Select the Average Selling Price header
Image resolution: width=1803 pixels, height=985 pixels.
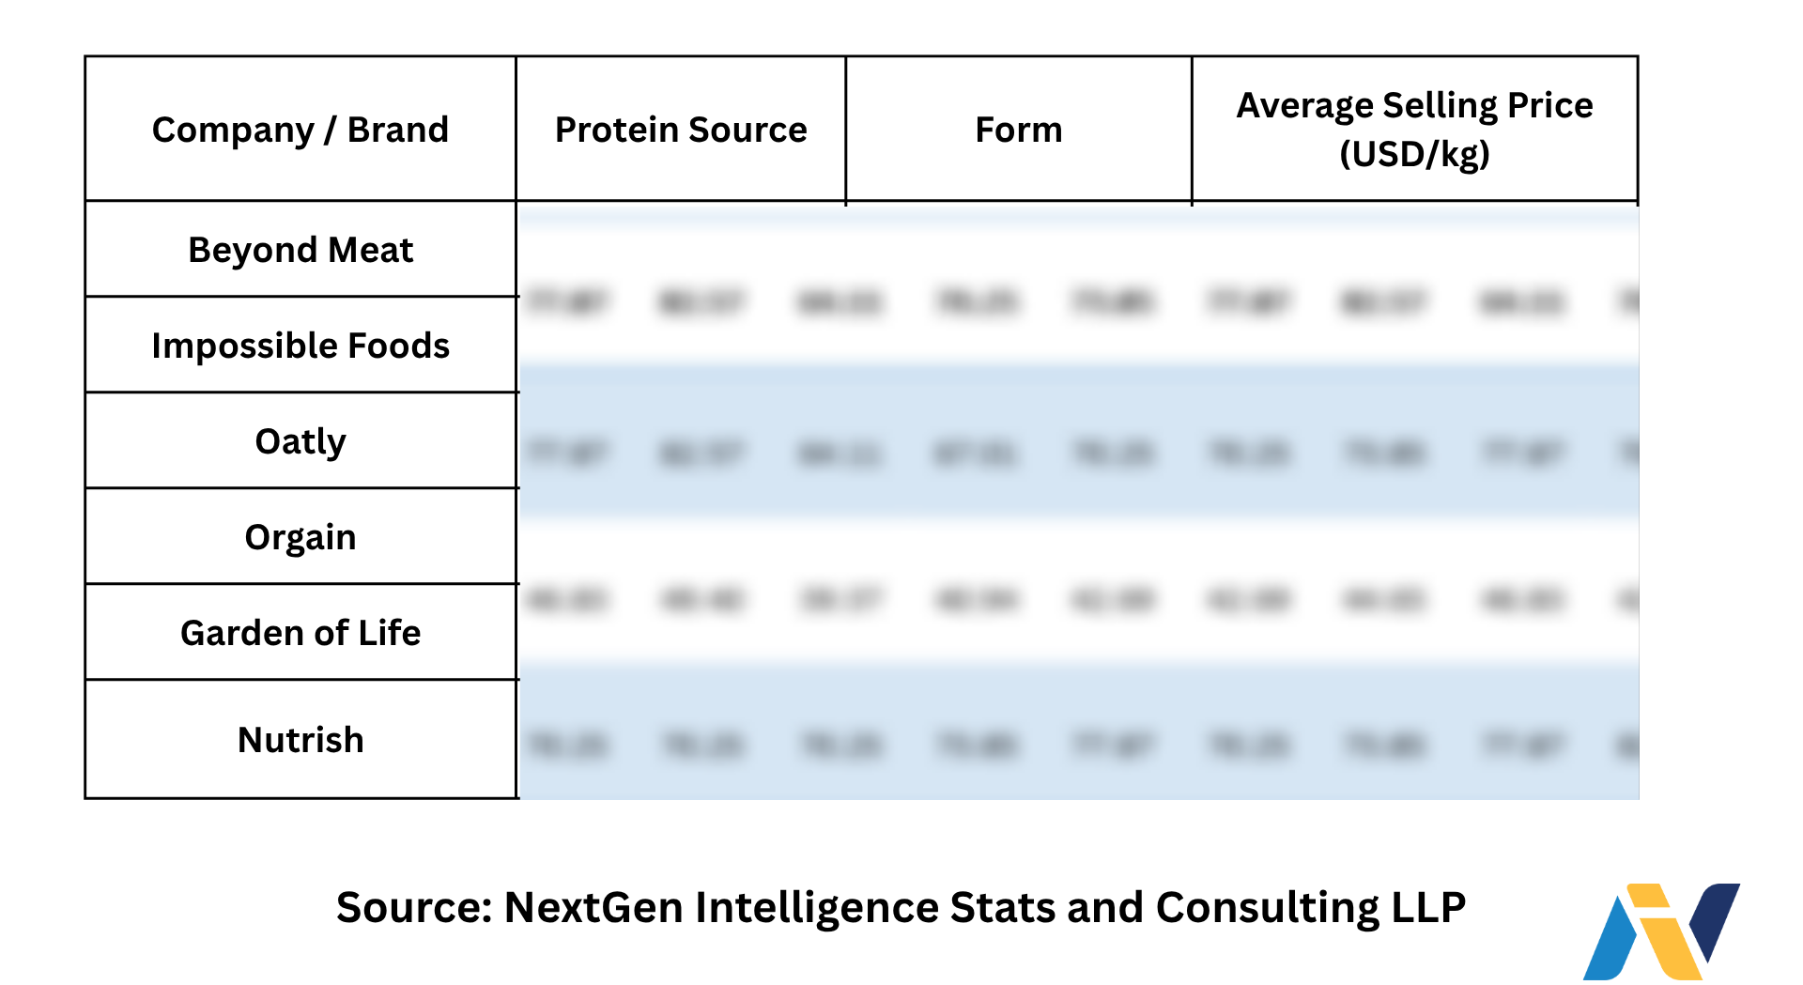point(1415,129)
